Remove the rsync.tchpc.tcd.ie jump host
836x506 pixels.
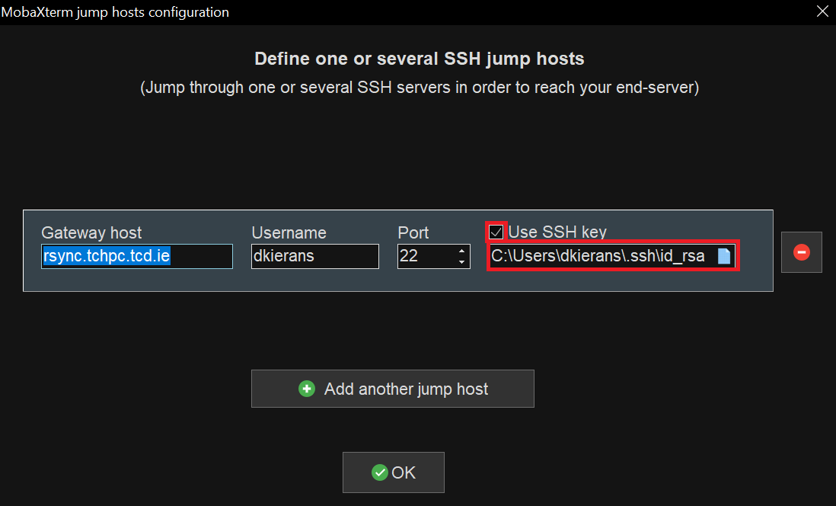pos(801,252)
